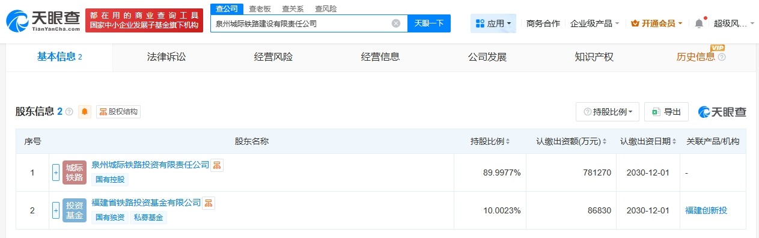
Task: Expand row 2 shareholder with plus button
Action: click(x=56, y=210)
